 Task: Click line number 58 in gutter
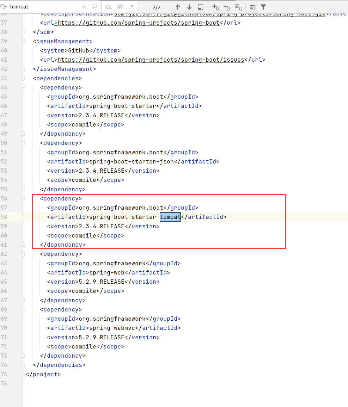pos(4,217)
